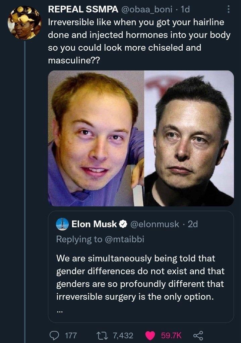Viewport: 241px width, 343px height.
Task: Open the REPEAL SSMPA display name
Action: [x=83, y=10]
